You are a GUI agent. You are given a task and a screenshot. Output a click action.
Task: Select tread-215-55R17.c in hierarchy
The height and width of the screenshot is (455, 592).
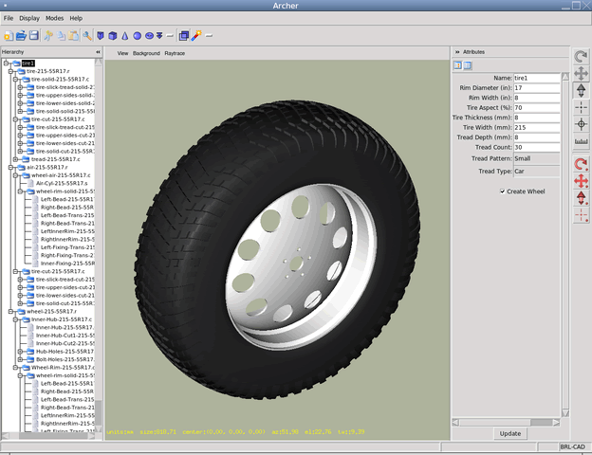pyautogui.click(x=53, y=158)
